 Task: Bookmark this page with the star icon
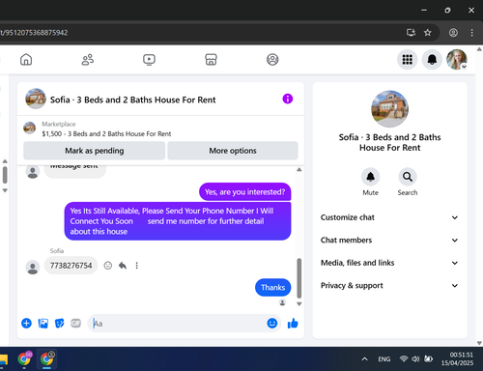click(x=427, y=32)
